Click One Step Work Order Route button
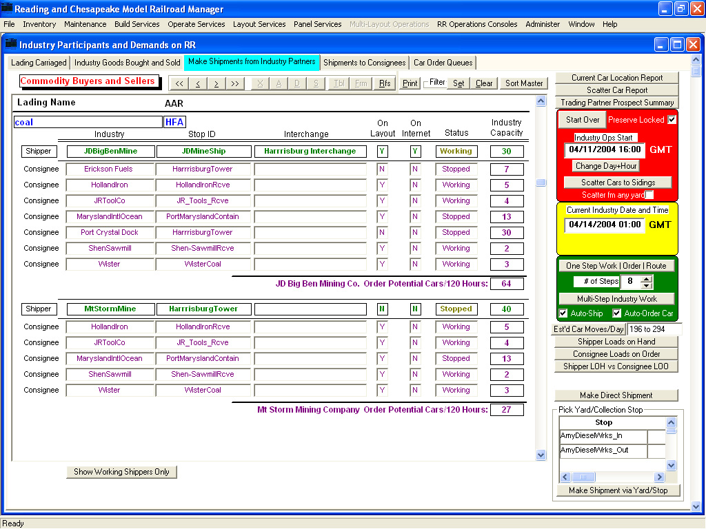The height and width of the screenshot is (529, 706). tap(616, 266)
